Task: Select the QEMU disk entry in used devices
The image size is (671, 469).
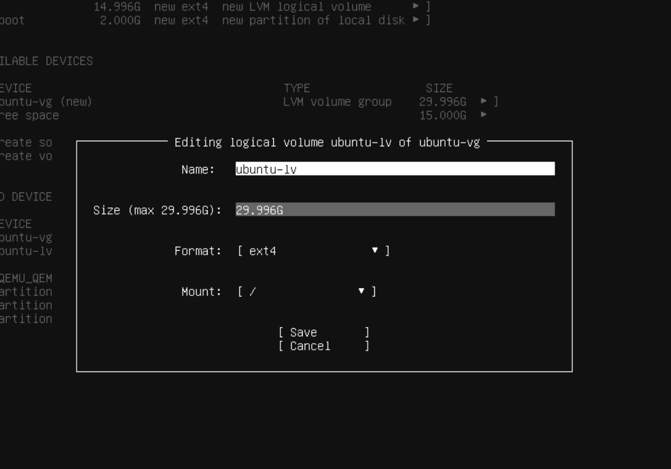Action: [26, 278]
